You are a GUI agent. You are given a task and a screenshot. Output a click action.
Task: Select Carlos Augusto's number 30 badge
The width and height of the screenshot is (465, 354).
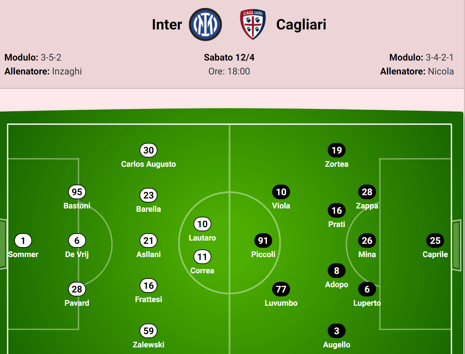click(x=148, y=150)
